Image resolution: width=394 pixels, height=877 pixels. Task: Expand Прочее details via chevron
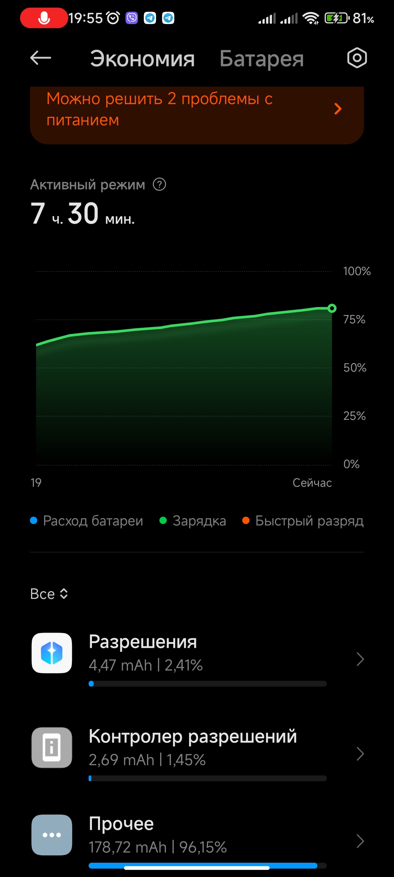pos(360,841)
